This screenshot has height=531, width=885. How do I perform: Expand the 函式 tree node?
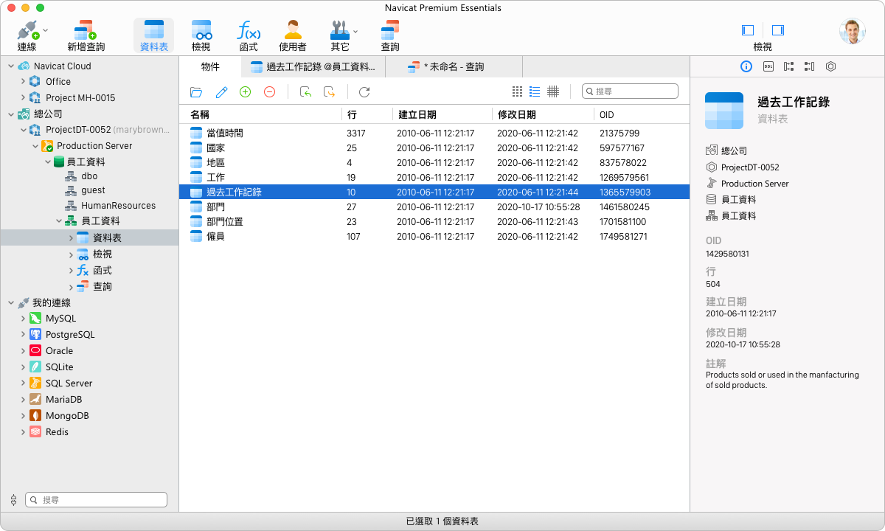coord(71,271)
